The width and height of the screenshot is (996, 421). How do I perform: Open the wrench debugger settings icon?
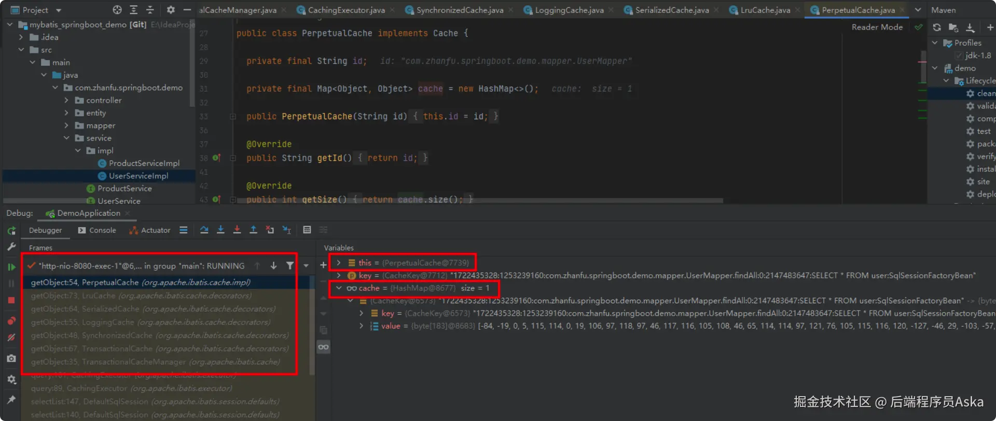(11, 247)
